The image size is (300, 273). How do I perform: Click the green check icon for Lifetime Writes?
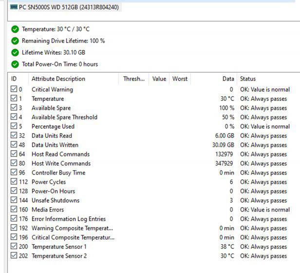click(15, 53)
